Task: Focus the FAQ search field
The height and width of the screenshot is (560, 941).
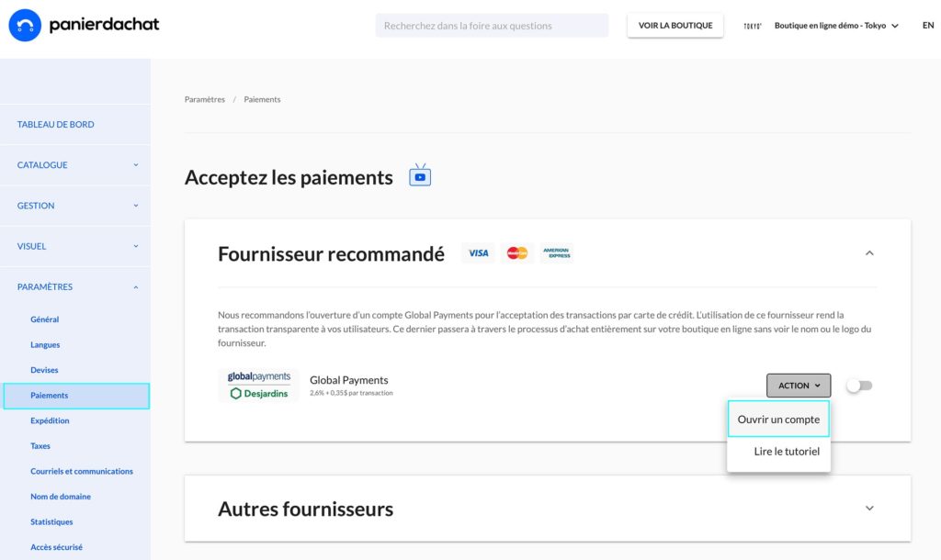Action: (x=493, y=26)
